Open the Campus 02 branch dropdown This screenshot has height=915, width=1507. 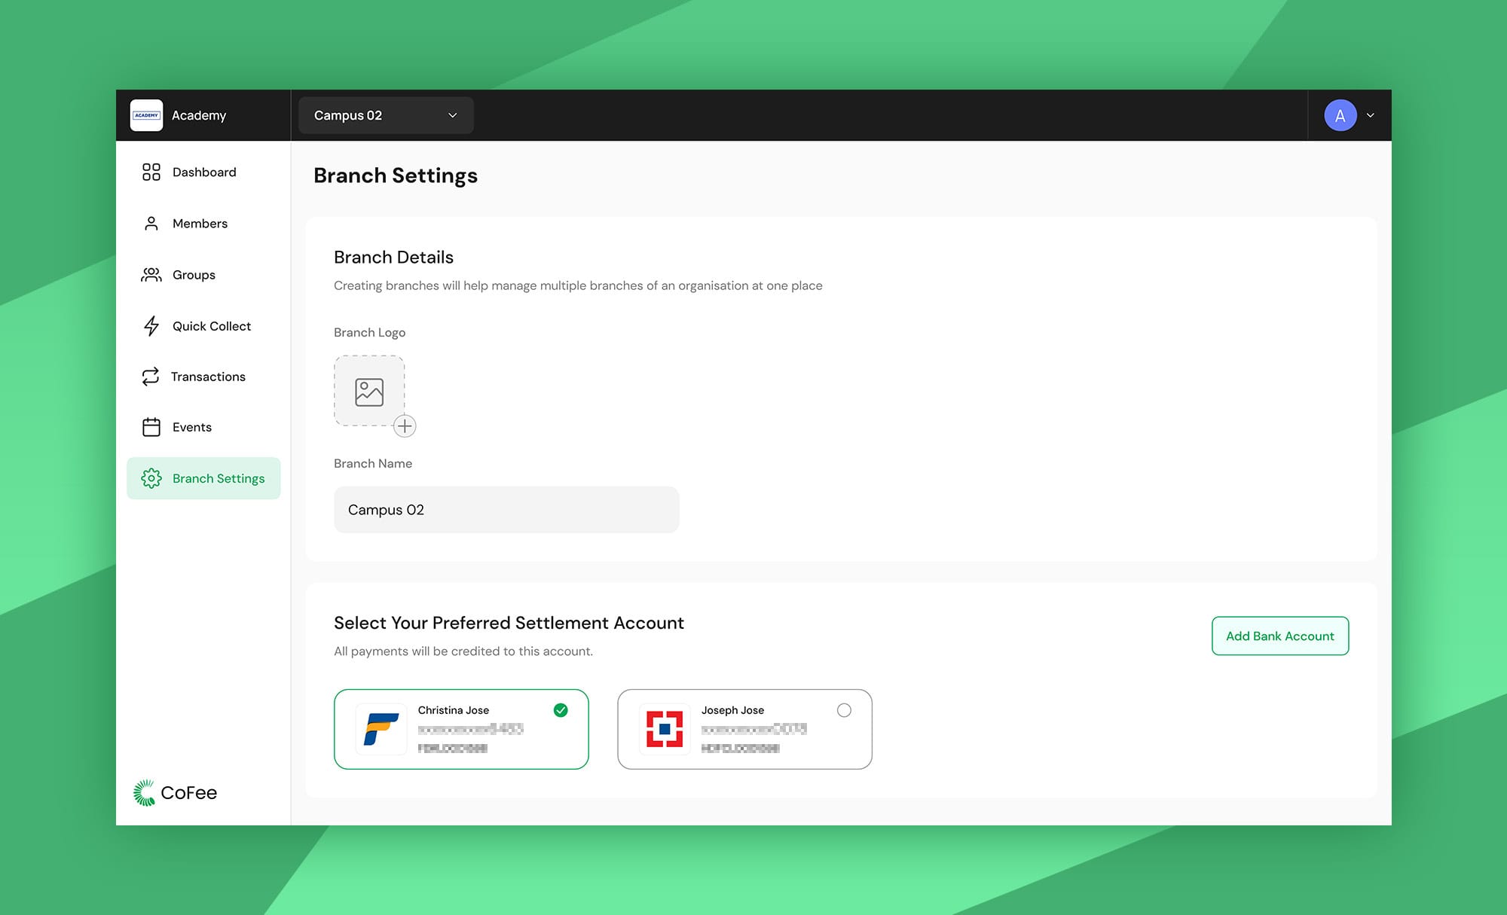pos(386,115)
